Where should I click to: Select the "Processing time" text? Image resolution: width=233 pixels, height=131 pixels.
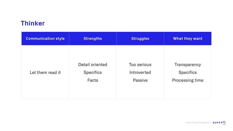(188, 80)
